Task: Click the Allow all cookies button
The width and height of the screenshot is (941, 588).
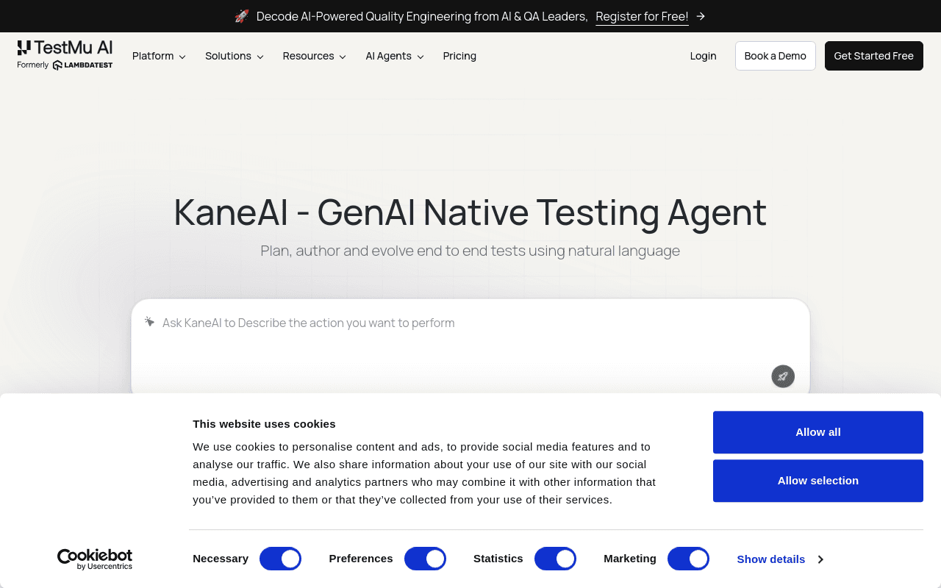Action: (x=818, y=432)
